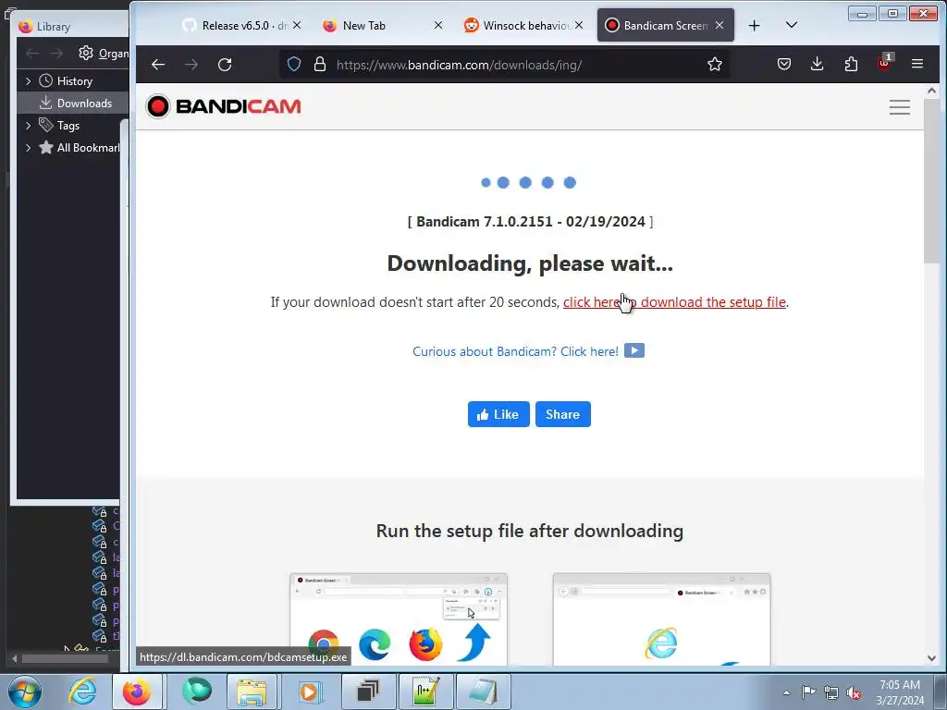Show hidden system tray icons
Viewport: 947px width, 710px height.
click(786, 692)
